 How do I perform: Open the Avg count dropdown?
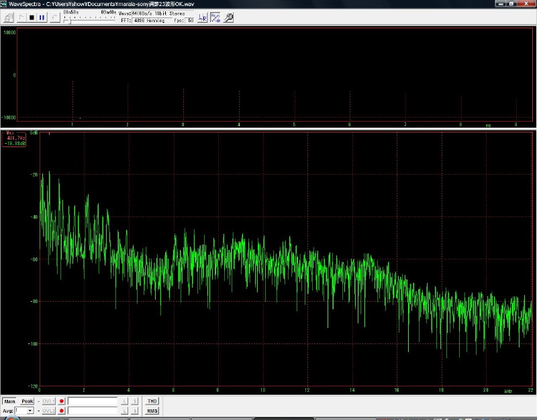(x=30, y=411)
